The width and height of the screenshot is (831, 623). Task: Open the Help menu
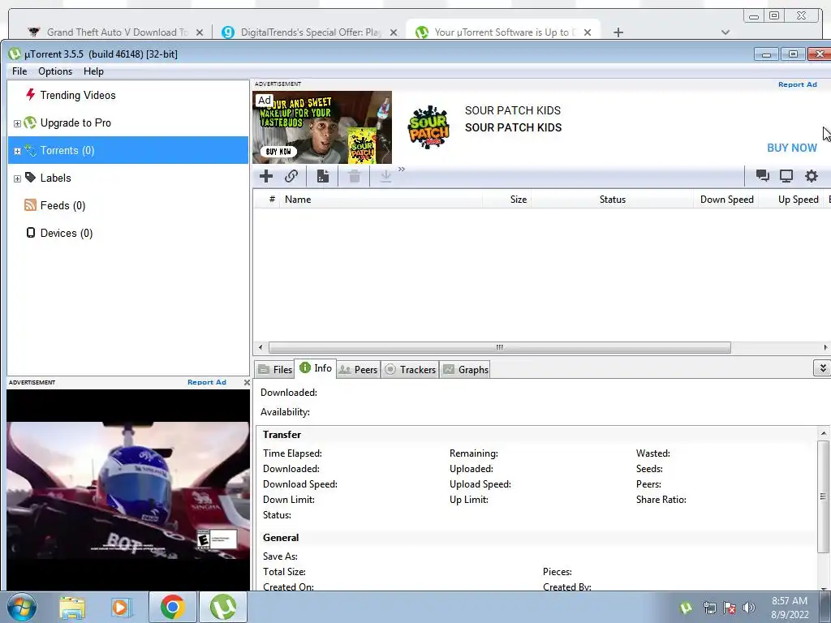tap(93, 71)
